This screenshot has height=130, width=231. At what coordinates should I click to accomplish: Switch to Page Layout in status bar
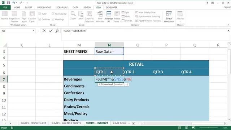coord(187,128)
